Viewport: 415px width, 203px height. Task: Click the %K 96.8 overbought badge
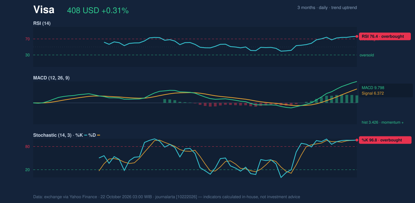coord(385,140)
